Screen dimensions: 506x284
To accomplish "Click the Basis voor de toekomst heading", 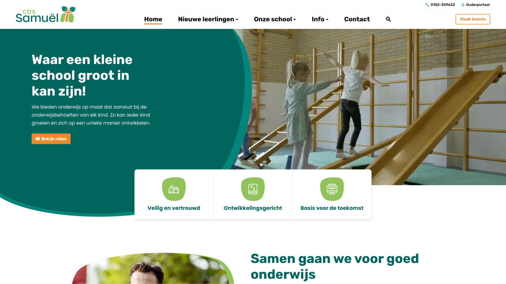I will coord(332,208).
